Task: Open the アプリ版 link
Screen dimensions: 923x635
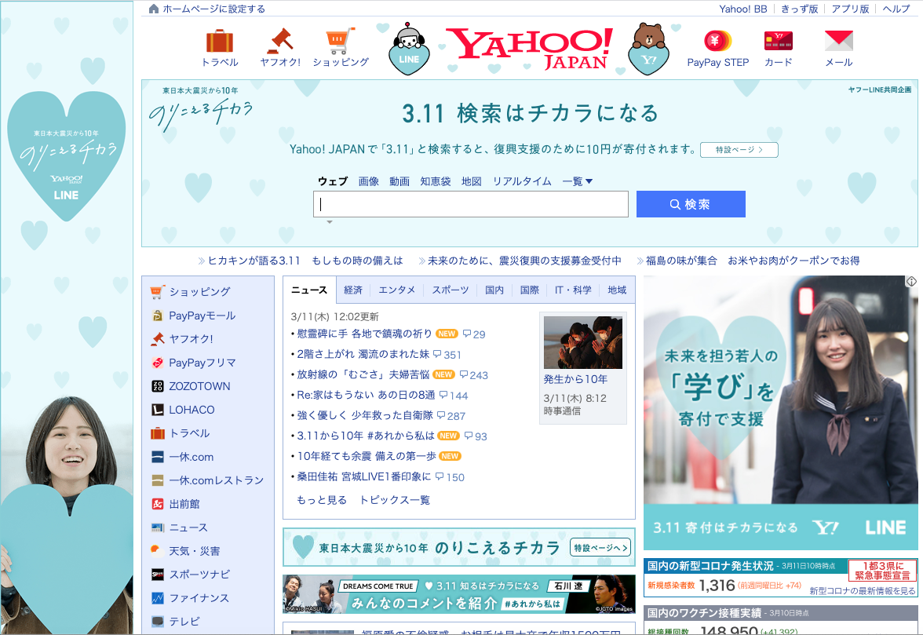Action: pyautogui.click(x=850, y=9)
